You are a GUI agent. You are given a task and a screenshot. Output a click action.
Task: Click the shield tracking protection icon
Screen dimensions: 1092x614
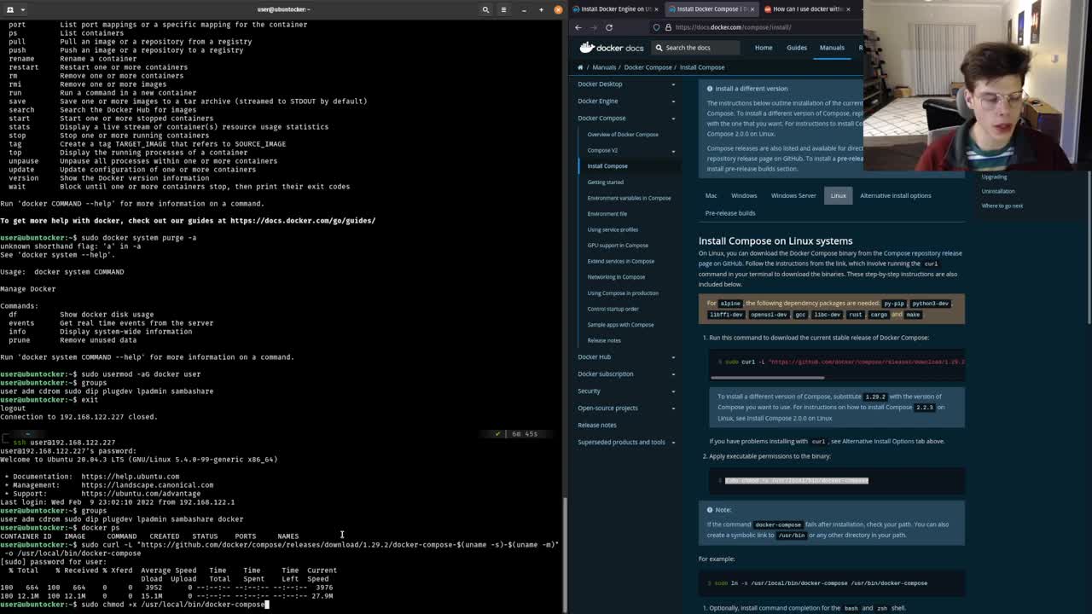pyautogui.click(x=656, y=27)
